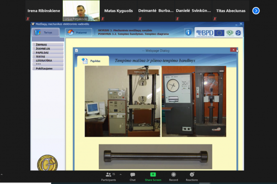This screenshot has width=277, height=184.
Task: Click the muted microphone icon on Titas's tile
Action: (215, 19)
